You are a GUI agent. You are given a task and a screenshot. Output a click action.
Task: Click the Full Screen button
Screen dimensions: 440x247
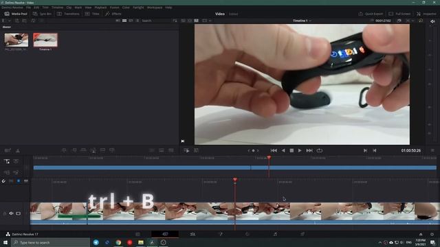[x=399, y=14]
